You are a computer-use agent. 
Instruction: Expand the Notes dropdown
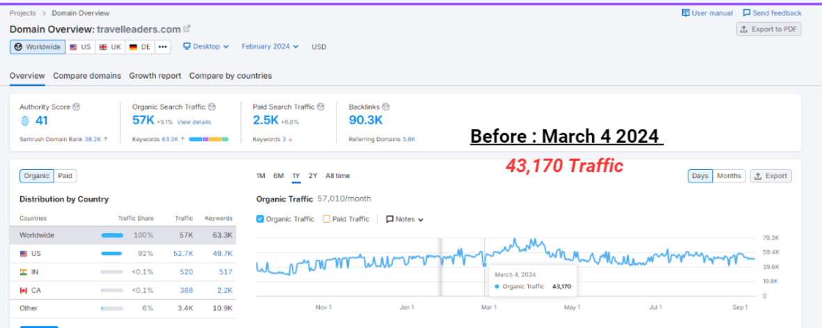point(405,219)
